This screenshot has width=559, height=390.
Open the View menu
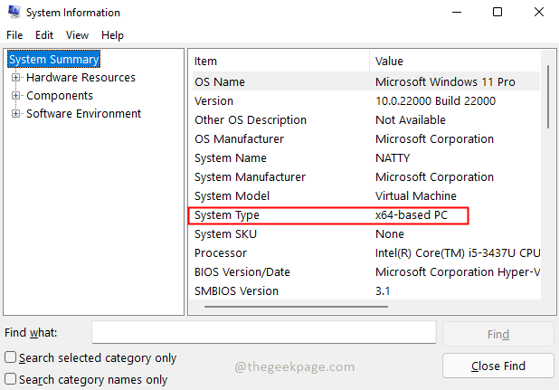point(77,35)
